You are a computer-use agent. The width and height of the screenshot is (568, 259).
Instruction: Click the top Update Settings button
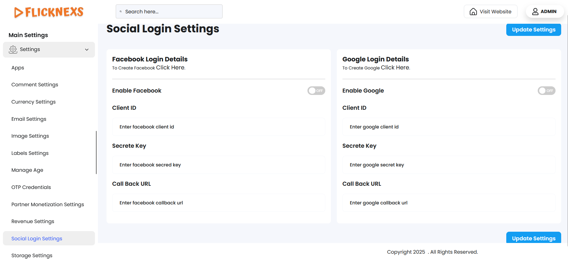(533, 30)
